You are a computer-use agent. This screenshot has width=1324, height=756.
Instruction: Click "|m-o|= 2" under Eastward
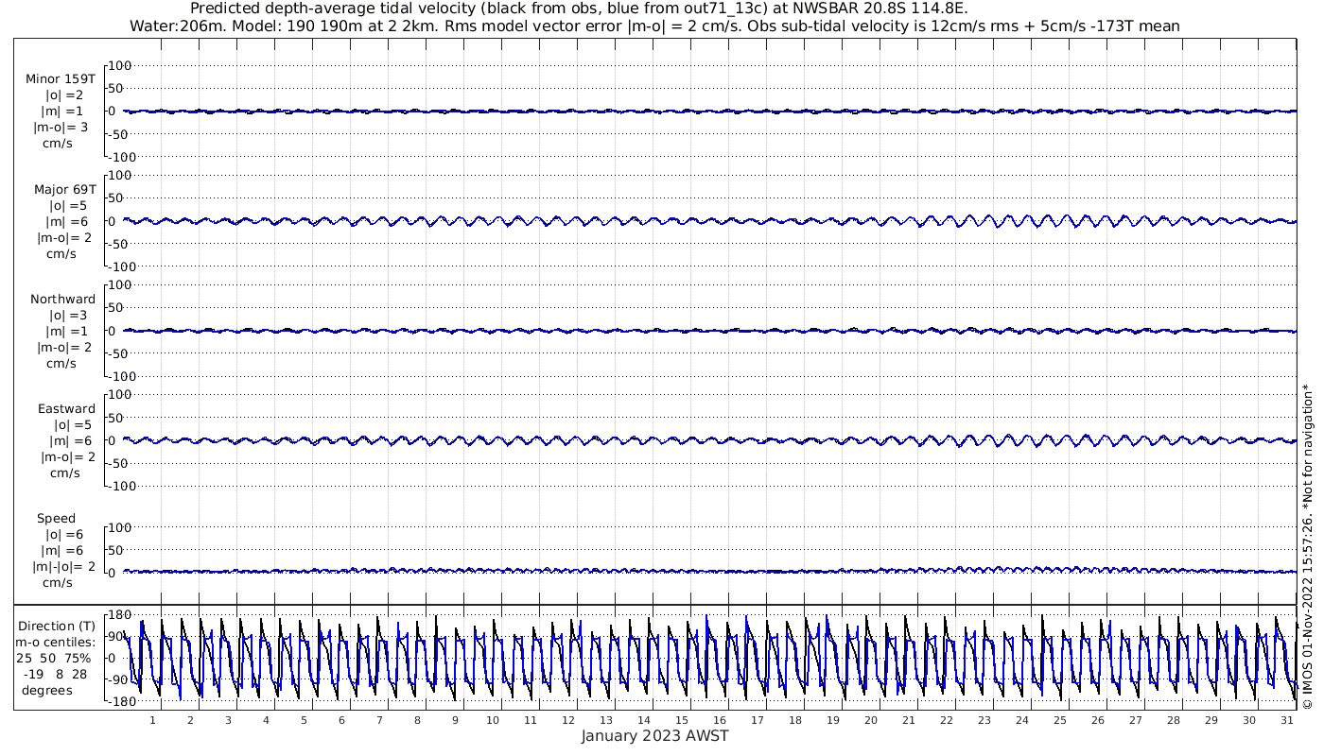pyautogui.click(x=67, y=457)
